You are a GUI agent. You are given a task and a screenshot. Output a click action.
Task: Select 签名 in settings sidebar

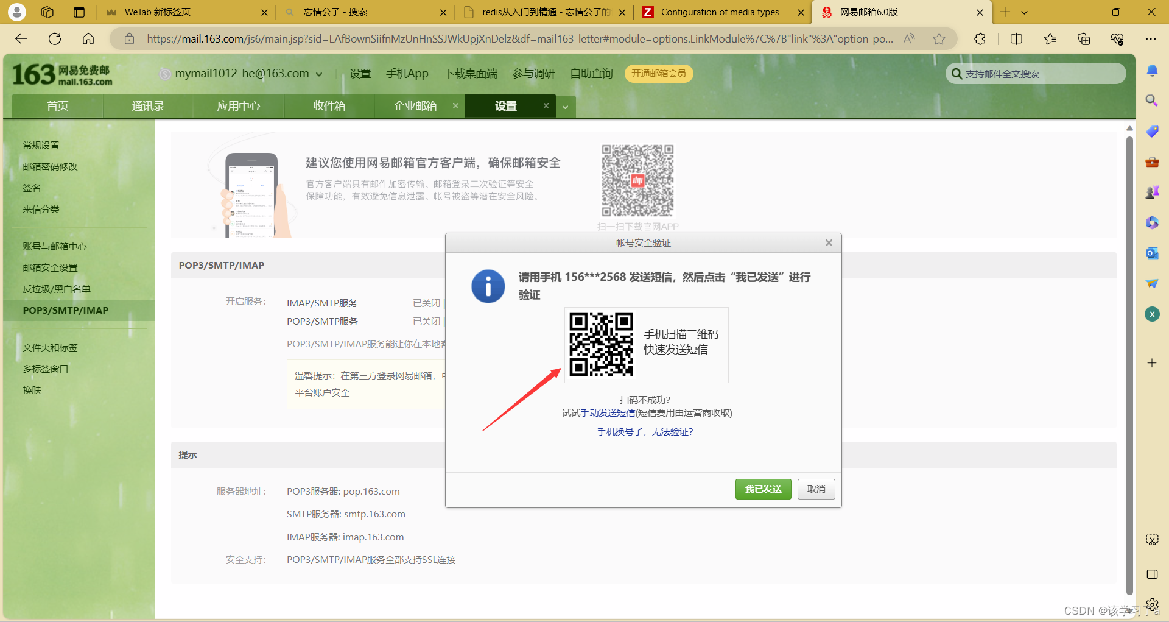click(x=32, y=188)
